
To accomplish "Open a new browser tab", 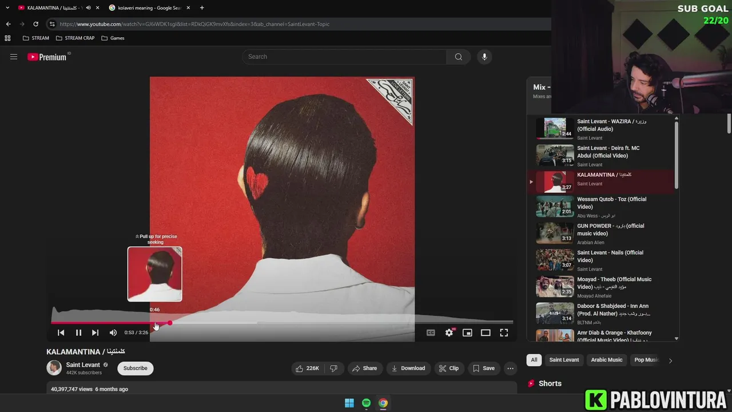I will click(202, 8).
